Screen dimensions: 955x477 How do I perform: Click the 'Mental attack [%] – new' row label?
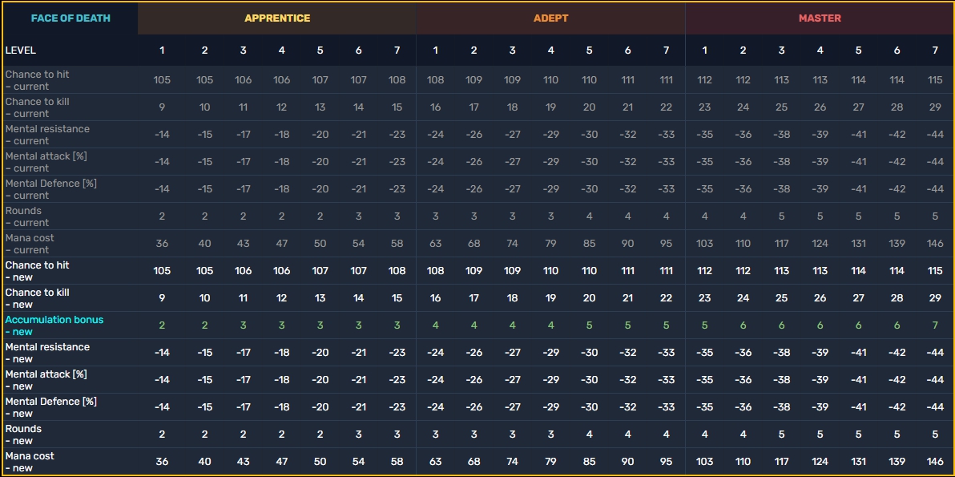(46, 380)
